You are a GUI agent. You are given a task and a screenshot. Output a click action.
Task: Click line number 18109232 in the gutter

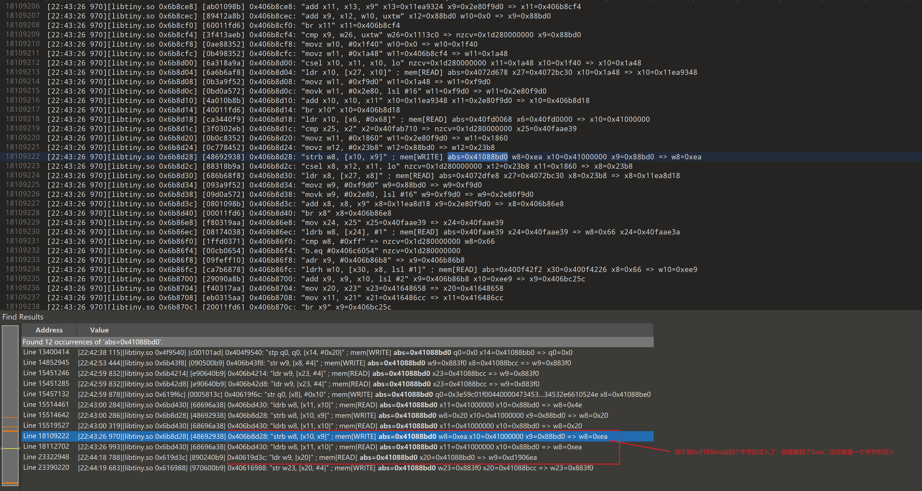click(x=23, y=250)
